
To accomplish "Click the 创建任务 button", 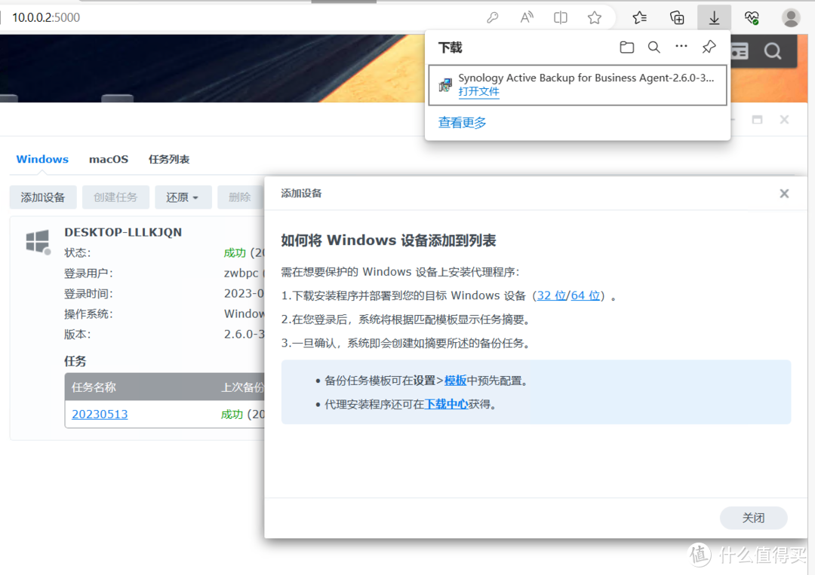I will (115, 197).
